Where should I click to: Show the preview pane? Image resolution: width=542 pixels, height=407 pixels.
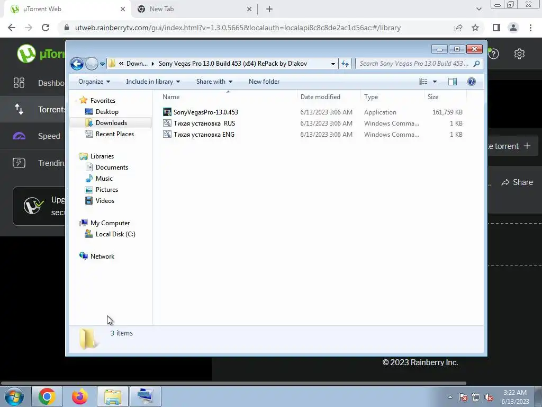pyautogui.click(x=453, y=82)
